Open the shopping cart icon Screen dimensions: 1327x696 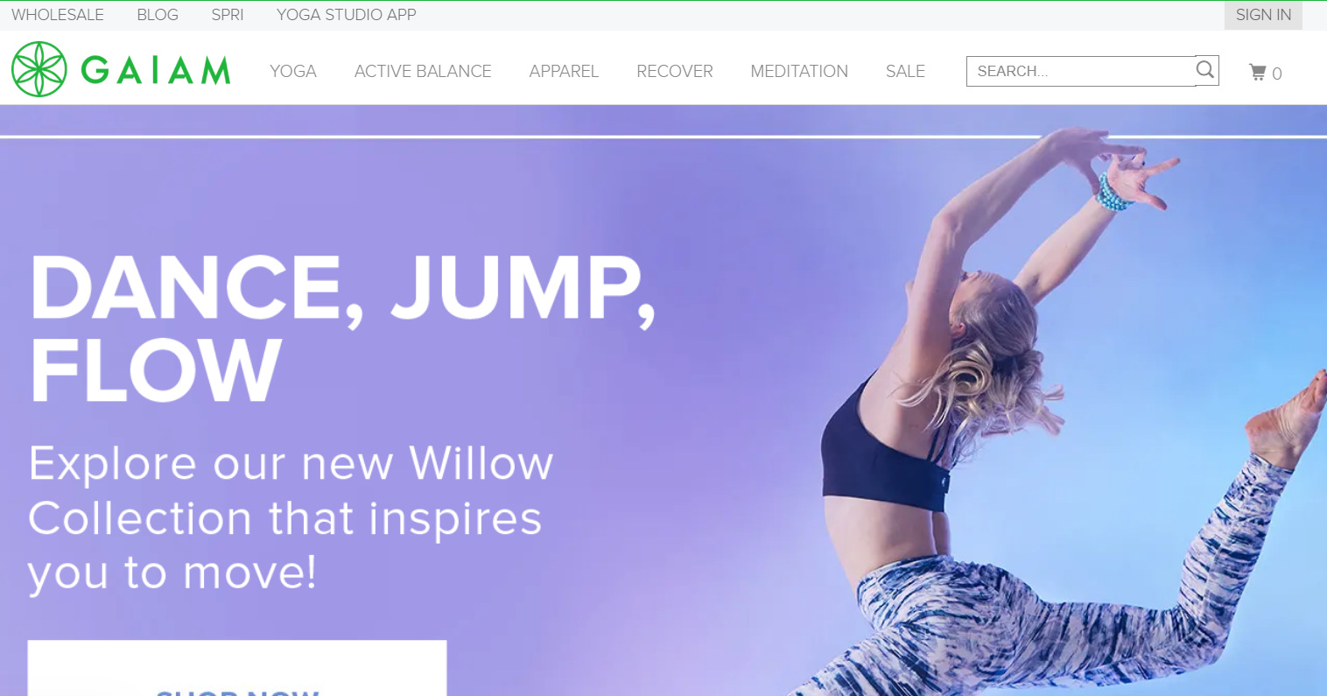coord(1258,73)
